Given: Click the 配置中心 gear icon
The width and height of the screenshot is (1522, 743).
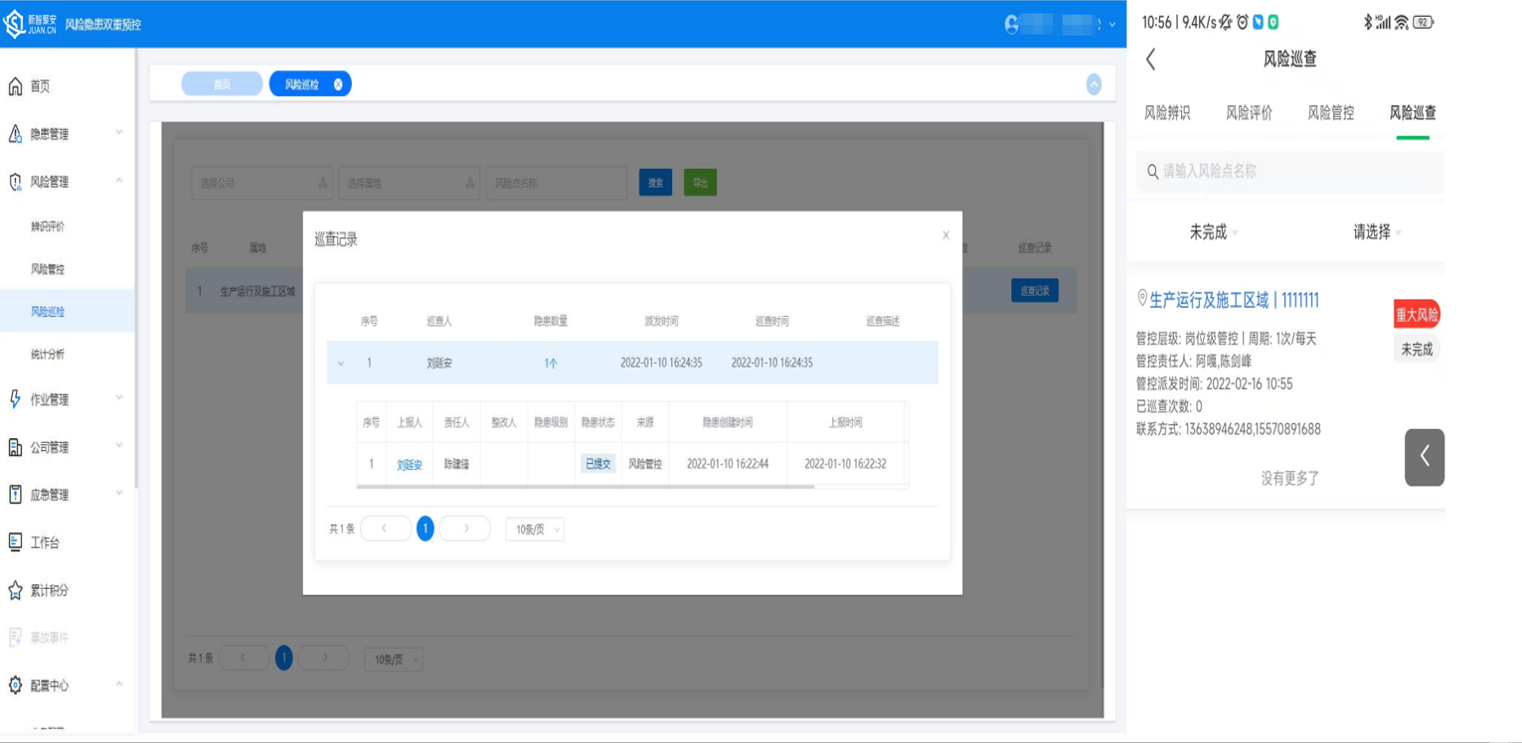Looking at the screenshot, I should (15, 685).
